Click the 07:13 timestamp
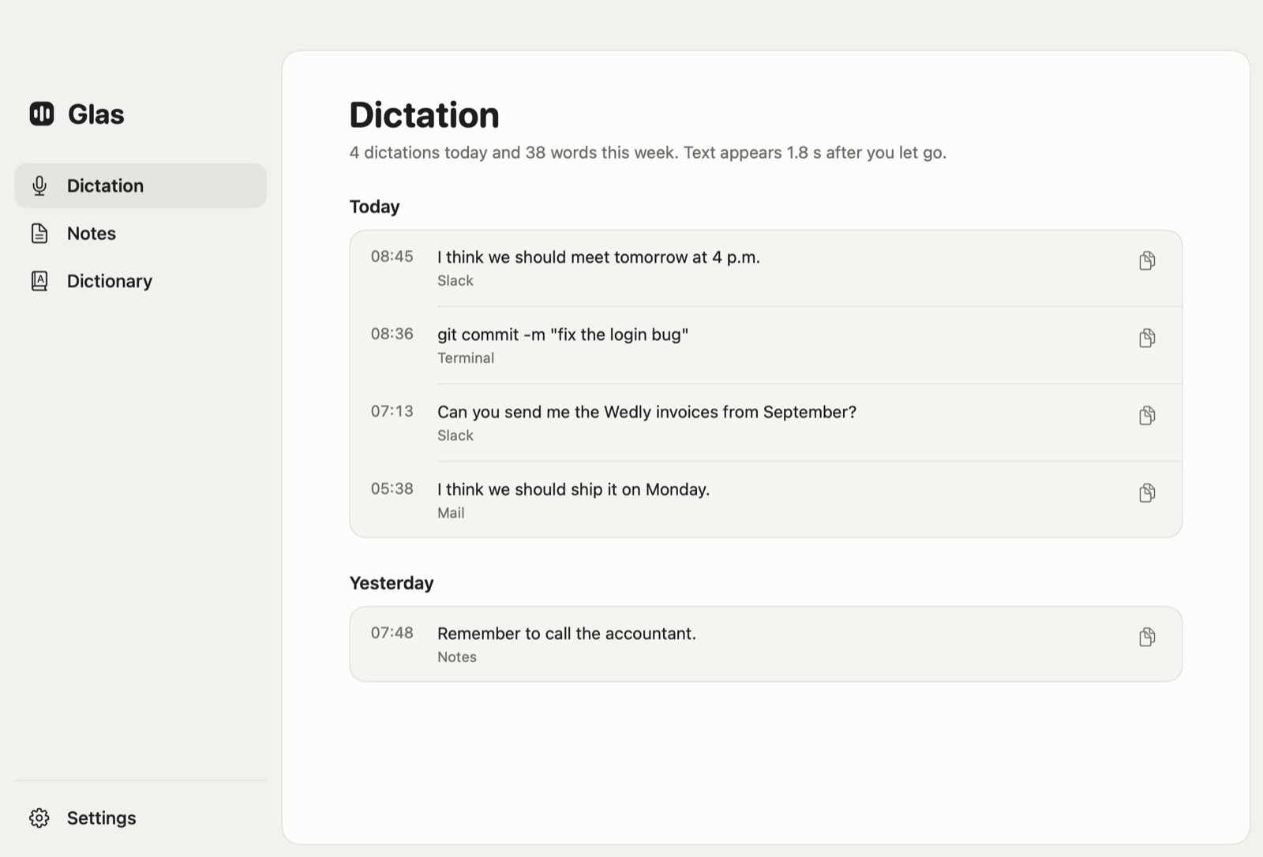The width and height of the screenshot is (1263, 857). [x=392, y=411]
